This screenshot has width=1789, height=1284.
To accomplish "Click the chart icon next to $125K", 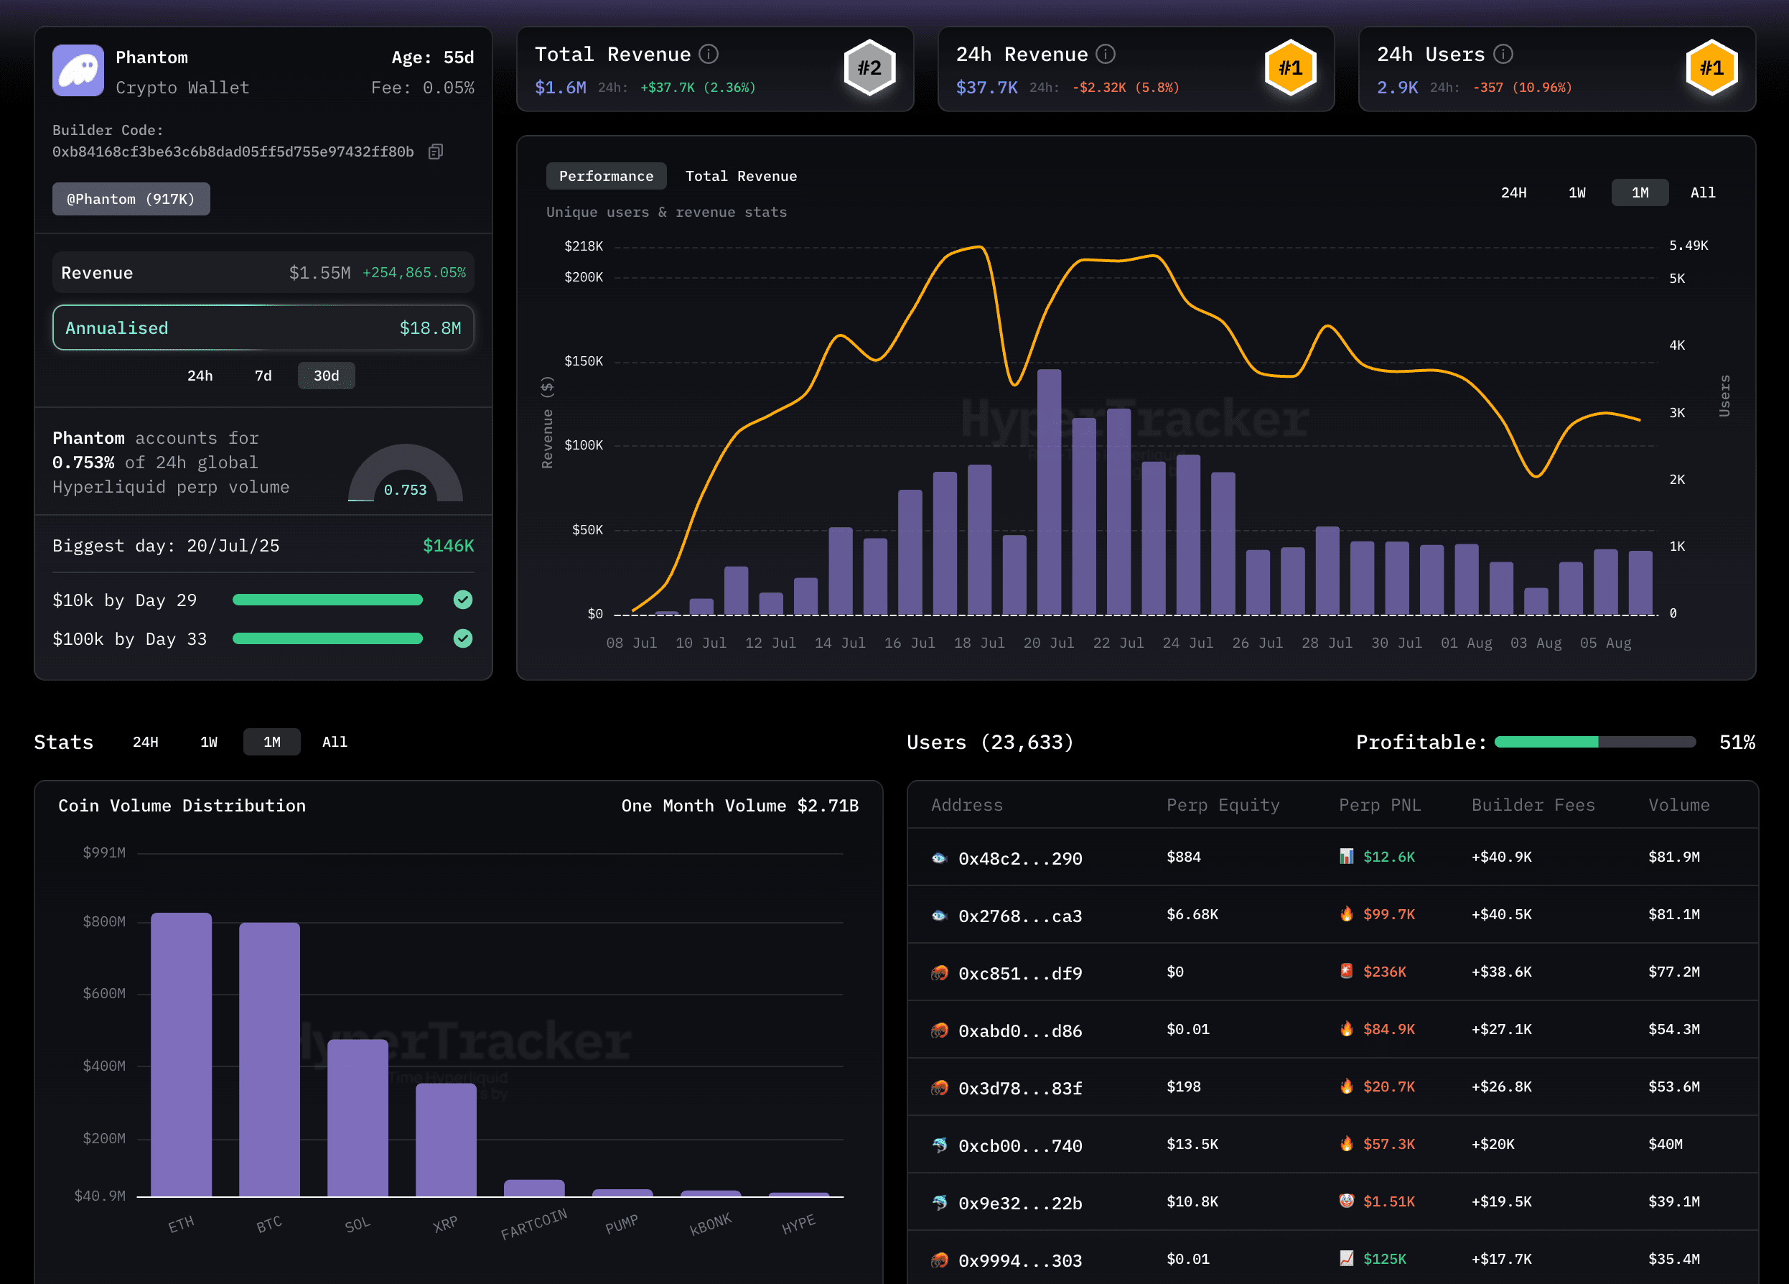I will point(1347,1258).
